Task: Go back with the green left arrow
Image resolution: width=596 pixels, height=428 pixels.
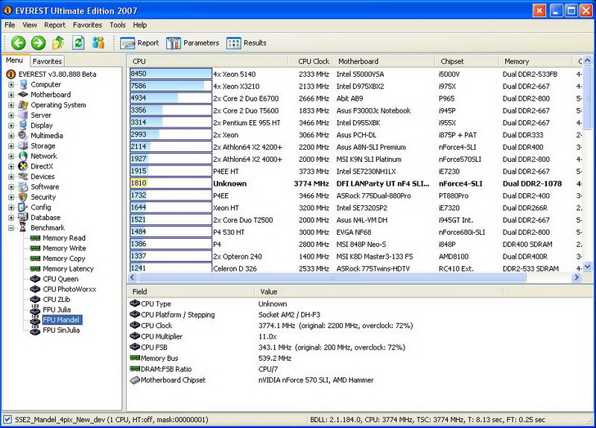Action: point(18,43)
